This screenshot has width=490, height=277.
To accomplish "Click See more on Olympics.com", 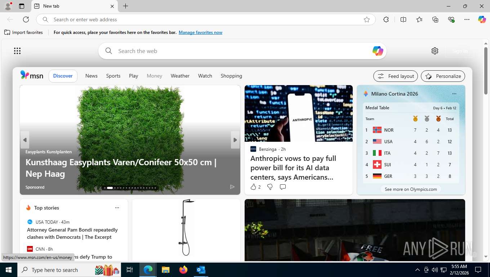I will point(411,189).
